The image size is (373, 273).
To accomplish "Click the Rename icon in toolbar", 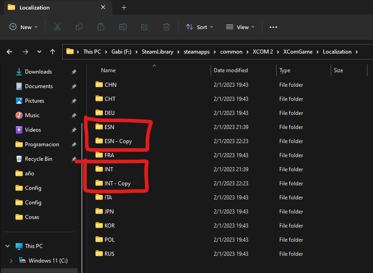I will 123,27.
